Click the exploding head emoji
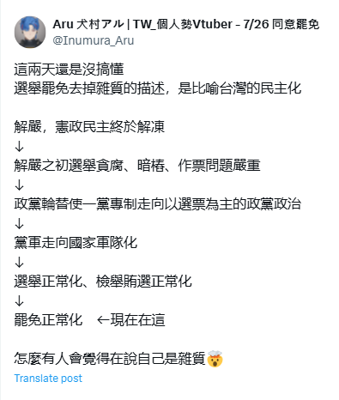Screen dimensions: 339x400 [215, 359]
